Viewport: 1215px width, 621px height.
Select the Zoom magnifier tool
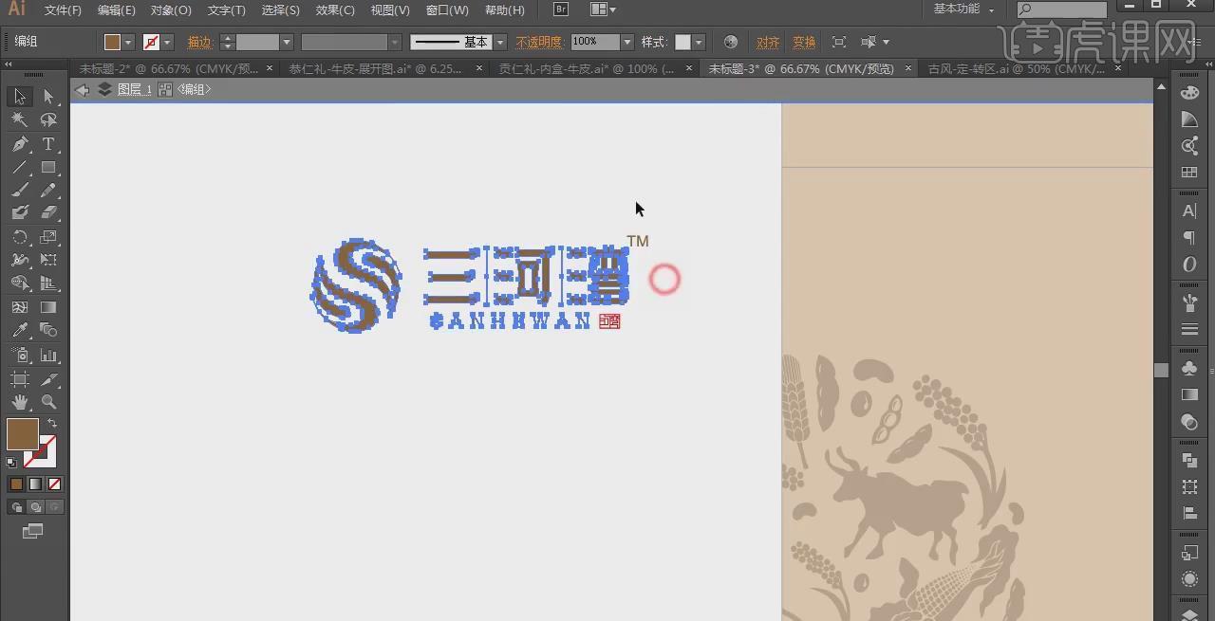coord(48,402)
